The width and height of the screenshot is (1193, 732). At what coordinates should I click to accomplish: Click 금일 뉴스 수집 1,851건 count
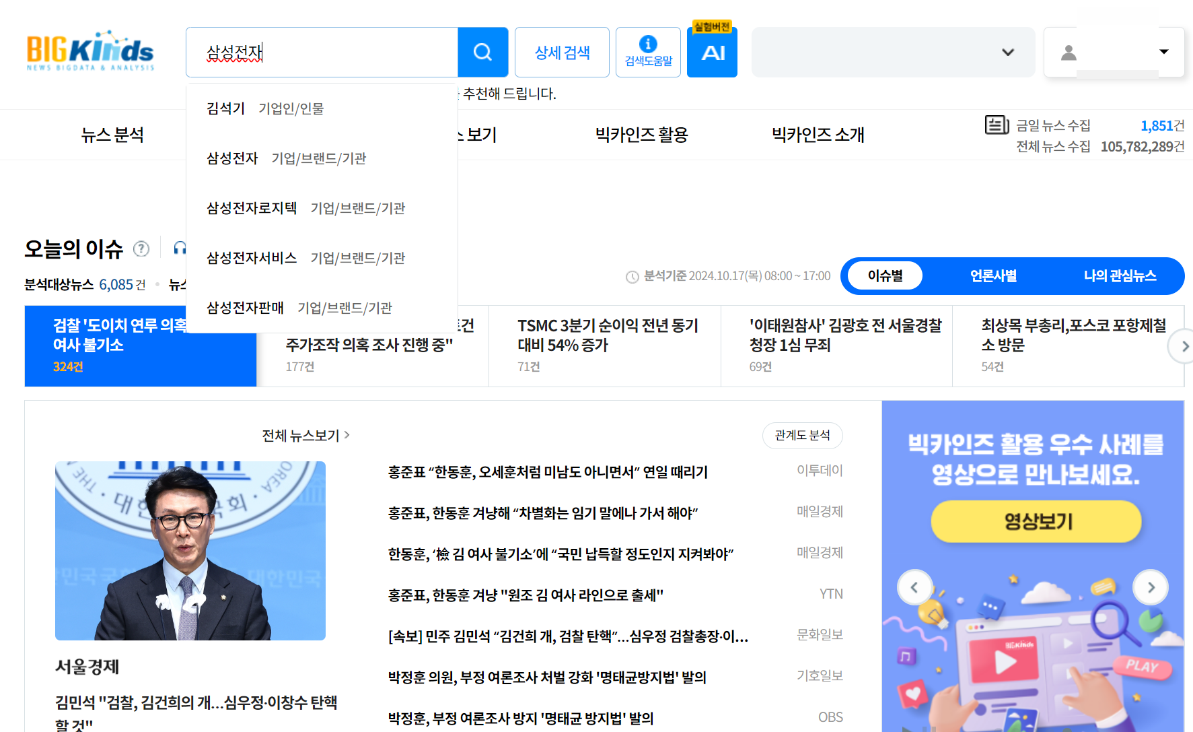point(1162,126)
